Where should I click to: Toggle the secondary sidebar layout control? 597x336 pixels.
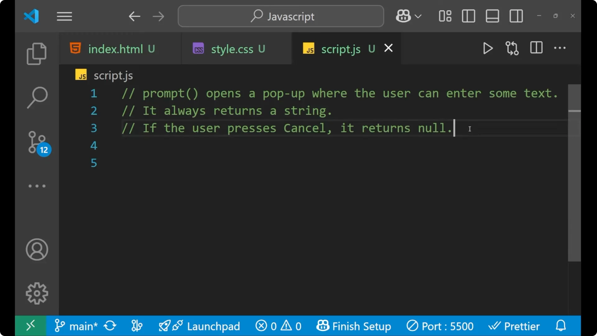516,16
